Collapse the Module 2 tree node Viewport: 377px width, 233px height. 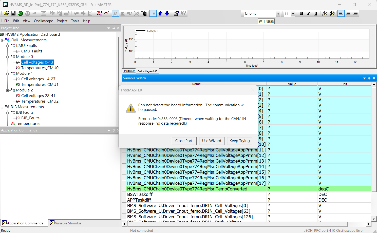tap(8, 90)
